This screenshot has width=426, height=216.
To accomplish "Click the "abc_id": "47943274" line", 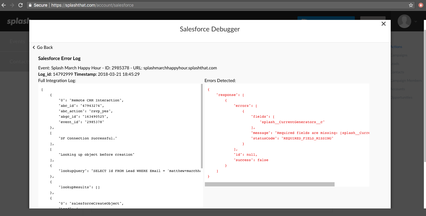I will [81, 106].
